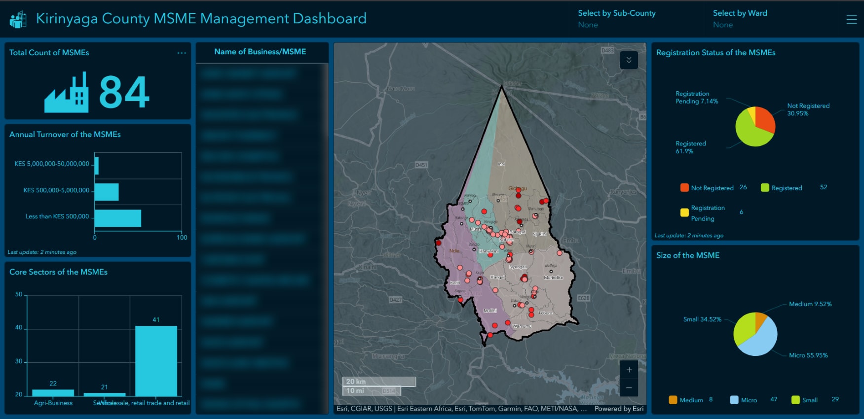Click the Micro size legend swatch
The image size is (864, 419).
coord(734,400)
